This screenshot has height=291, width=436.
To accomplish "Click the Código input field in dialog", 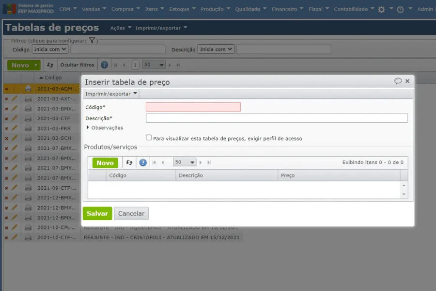I will (193, 107).
